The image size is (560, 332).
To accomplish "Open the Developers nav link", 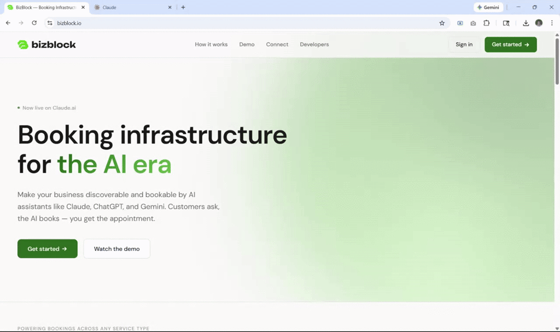I will (314, 45).
